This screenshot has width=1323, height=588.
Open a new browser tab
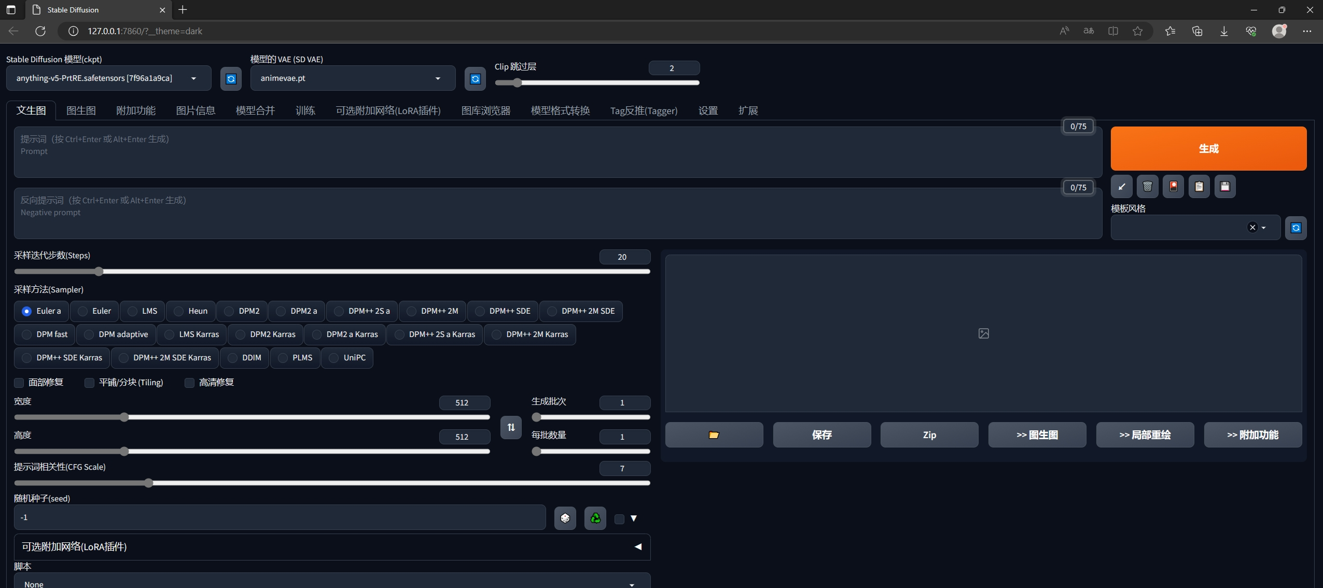coord(183,9)
